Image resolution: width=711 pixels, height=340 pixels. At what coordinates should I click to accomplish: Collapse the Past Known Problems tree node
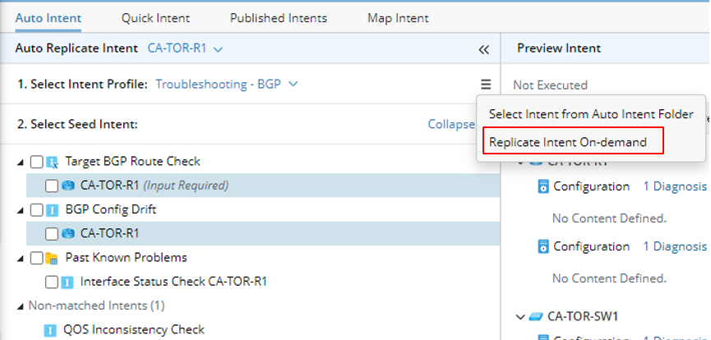pos(21,258)
